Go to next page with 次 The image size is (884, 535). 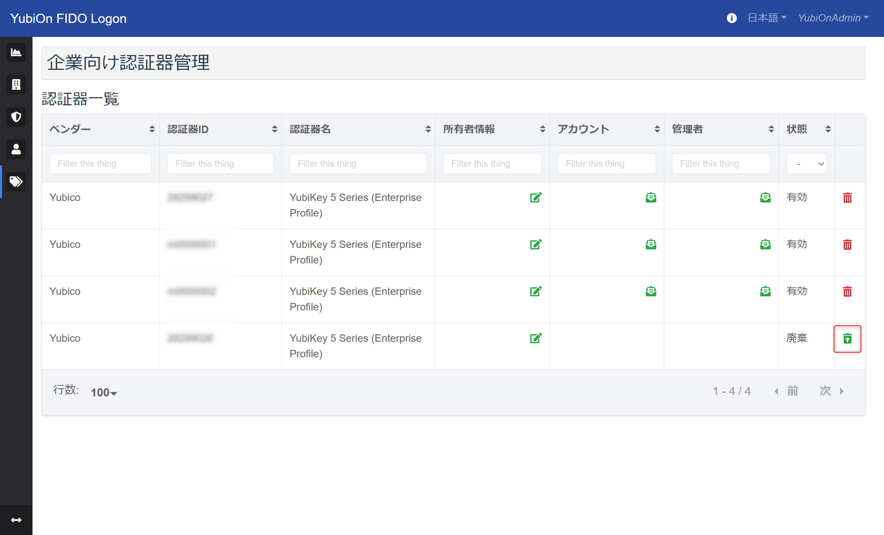[x=832, y=391]
